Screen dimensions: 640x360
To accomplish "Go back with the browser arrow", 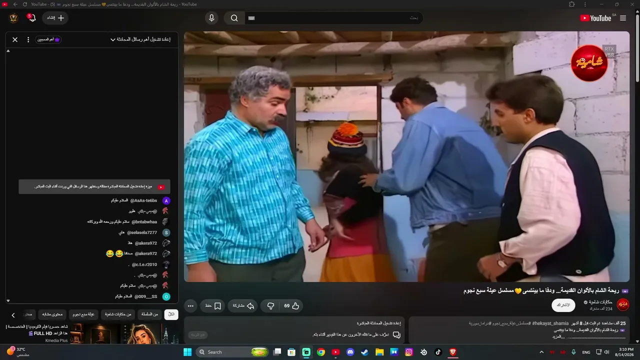I will 15,4.
